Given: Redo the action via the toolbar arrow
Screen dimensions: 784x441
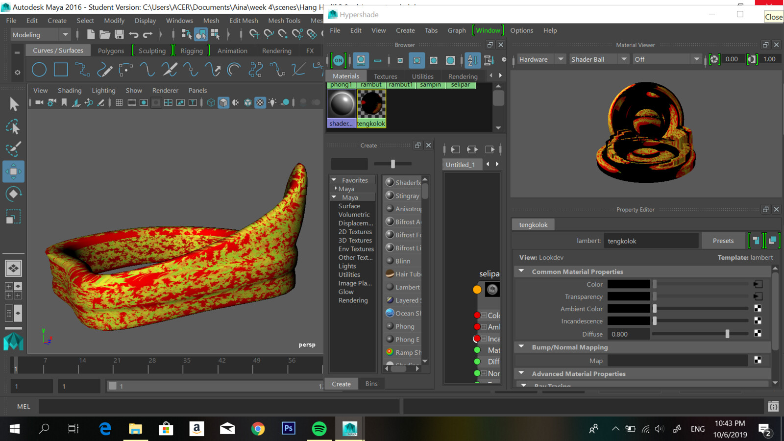Looking at the screenshot, I should (x=147, y=34).
